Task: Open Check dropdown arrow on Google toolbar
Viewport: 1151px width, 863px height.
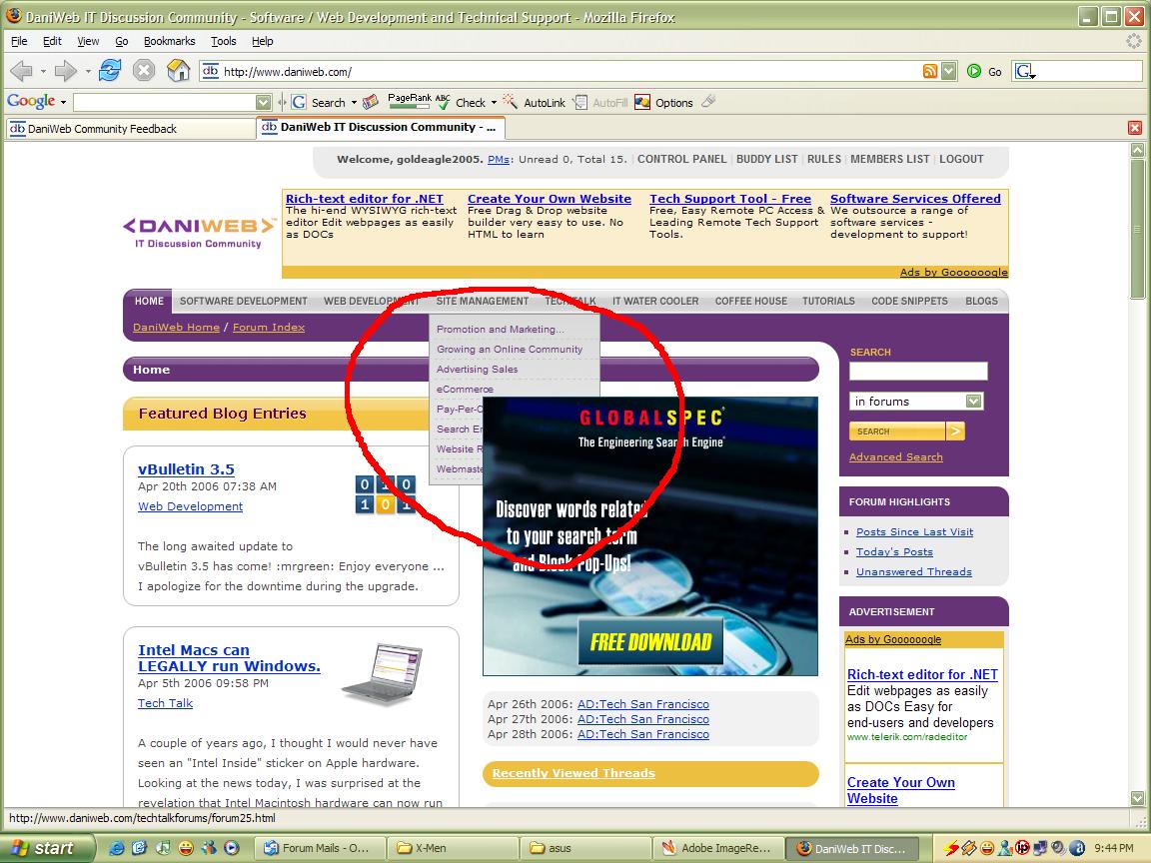Action: [x=494, y=102]
